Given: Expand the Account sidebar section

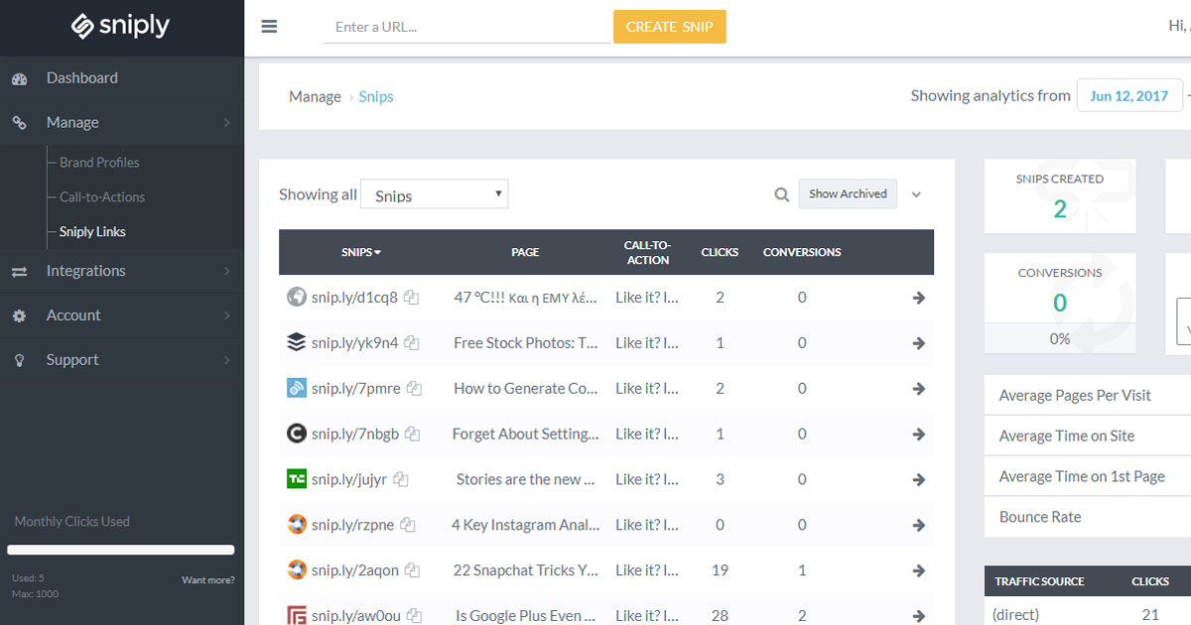Looking at the screenshot, I should click(227, 315).
